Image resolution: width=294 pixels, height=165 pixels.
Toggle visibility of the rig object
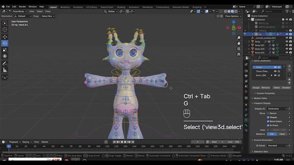pos(287,34)
